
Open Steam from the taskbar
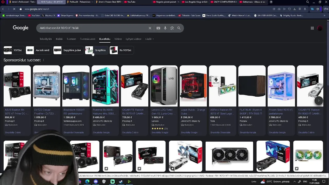pyautogui.click(x=121, y=182)
